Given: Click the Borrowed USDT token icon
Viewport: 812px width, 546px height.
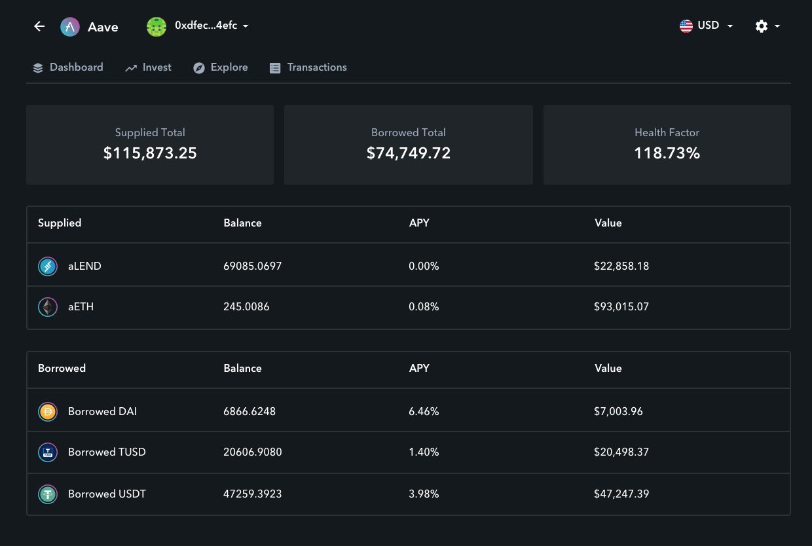Looking at the screenshot, I should pos(48,494).
